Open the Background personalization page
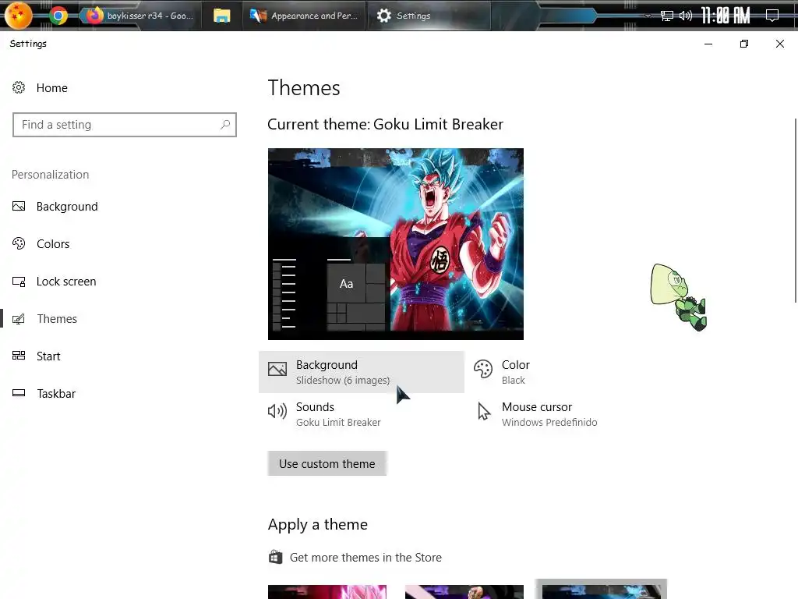The width and height of the screenshot is (798, 599). [67, 206]
